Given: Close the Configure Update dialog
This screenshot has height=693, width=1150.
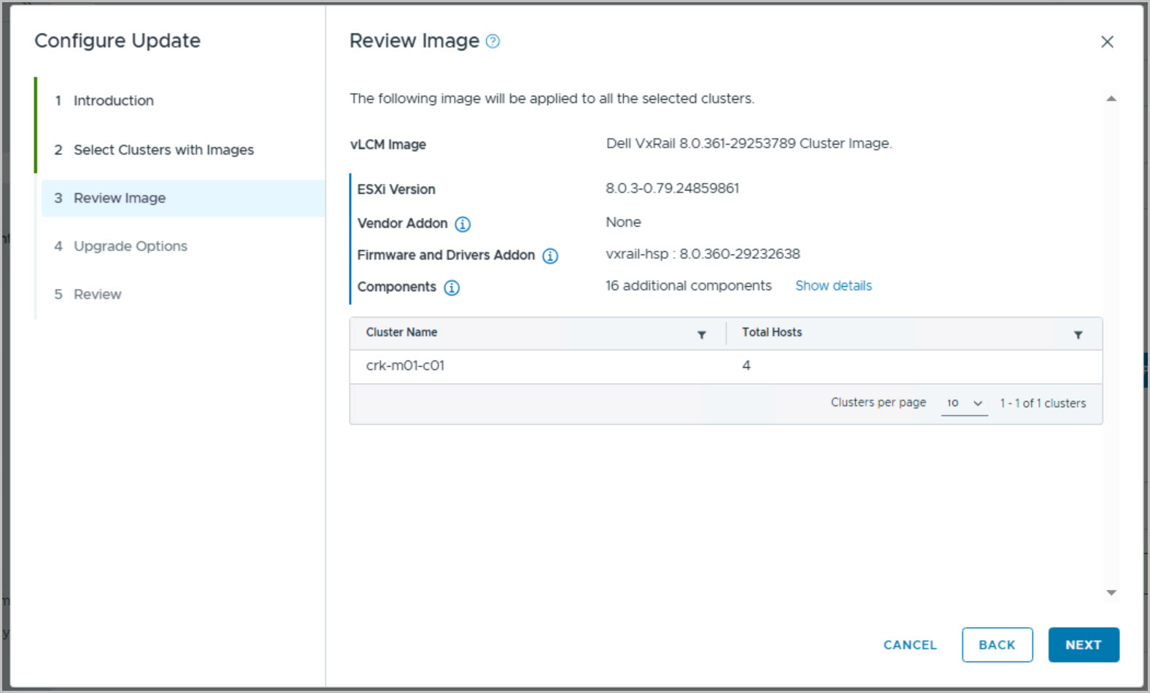Looking at the screenshot, I should 1107,42.
